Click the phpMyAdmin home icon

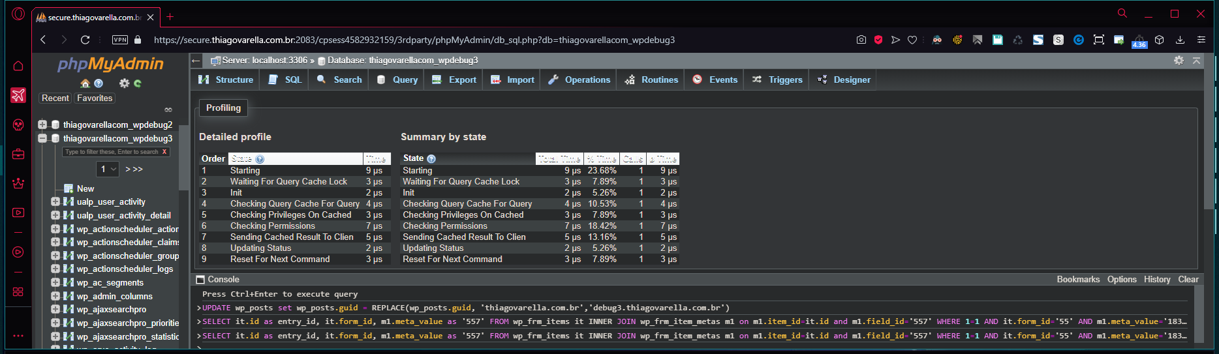click(85, 83)
